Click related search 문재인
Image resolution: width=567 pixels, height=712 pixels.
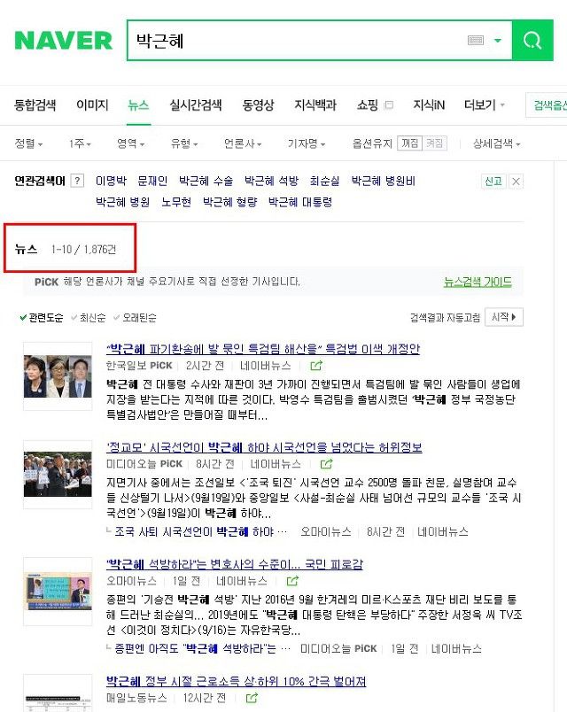pyautogui.click(x=152, y=181)
